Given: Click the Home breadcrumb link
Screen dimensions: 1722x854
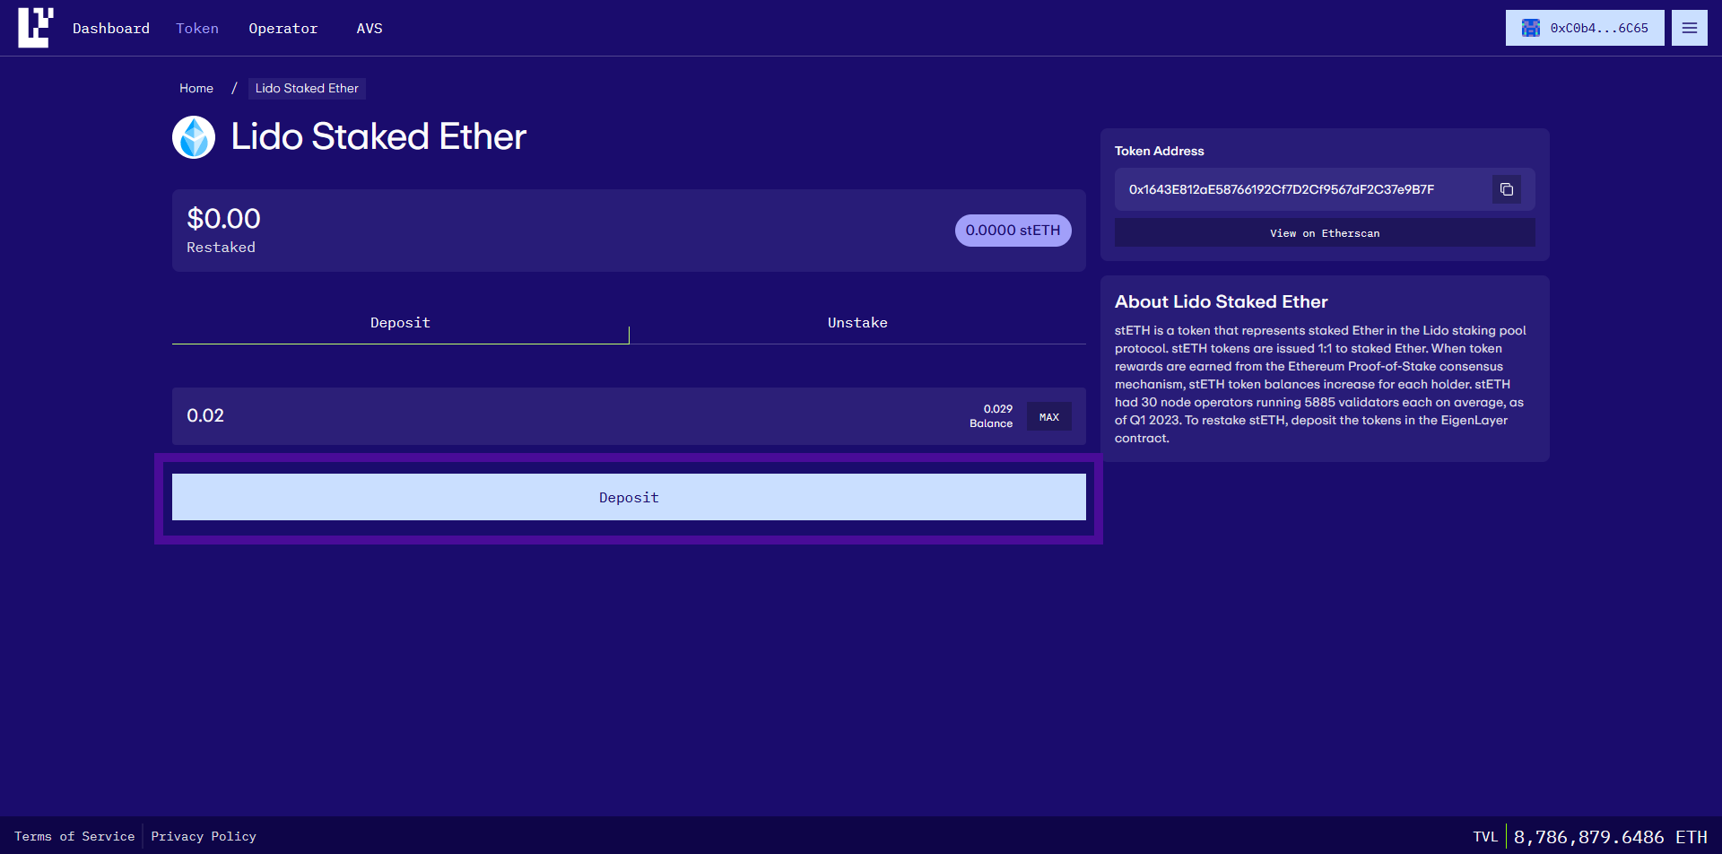Looking at the screenshot, I should (196, 89).
